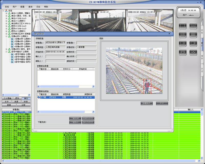Click the 总览 root network icon

click(6, 11)
